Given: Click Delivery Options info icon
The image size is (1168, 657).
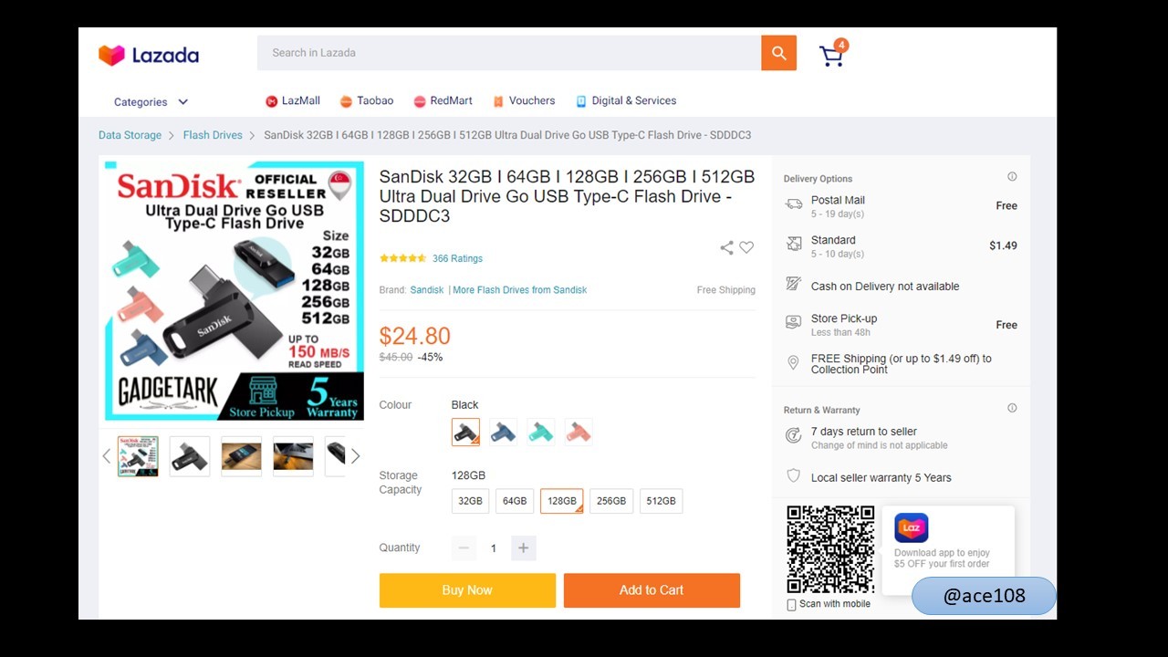Looking at the screenshot, I should click(1012, 177).
